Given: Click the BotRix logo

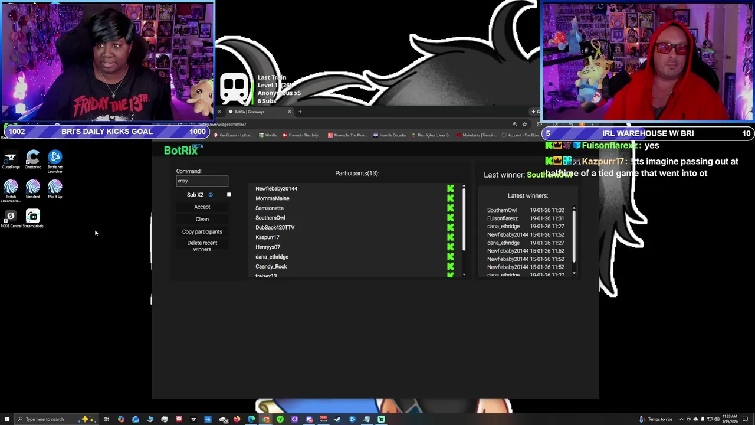Looking at the screenshot, I should (x=183, y=150).
